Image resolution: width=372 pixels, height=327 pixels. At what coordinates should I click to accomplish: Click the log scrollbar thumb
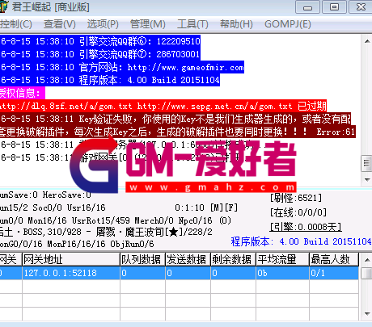pyautogui.click(x=366, y=163)
